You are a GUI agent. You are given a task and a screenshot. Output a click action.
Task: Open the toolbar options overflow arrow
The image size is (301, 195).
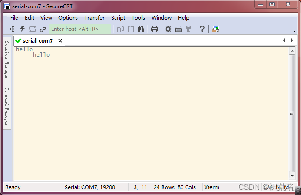(294, 31)
